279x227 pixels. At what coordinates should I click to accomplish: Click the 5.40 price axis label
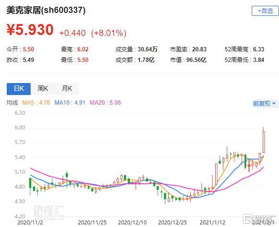[x=20, y=157]
